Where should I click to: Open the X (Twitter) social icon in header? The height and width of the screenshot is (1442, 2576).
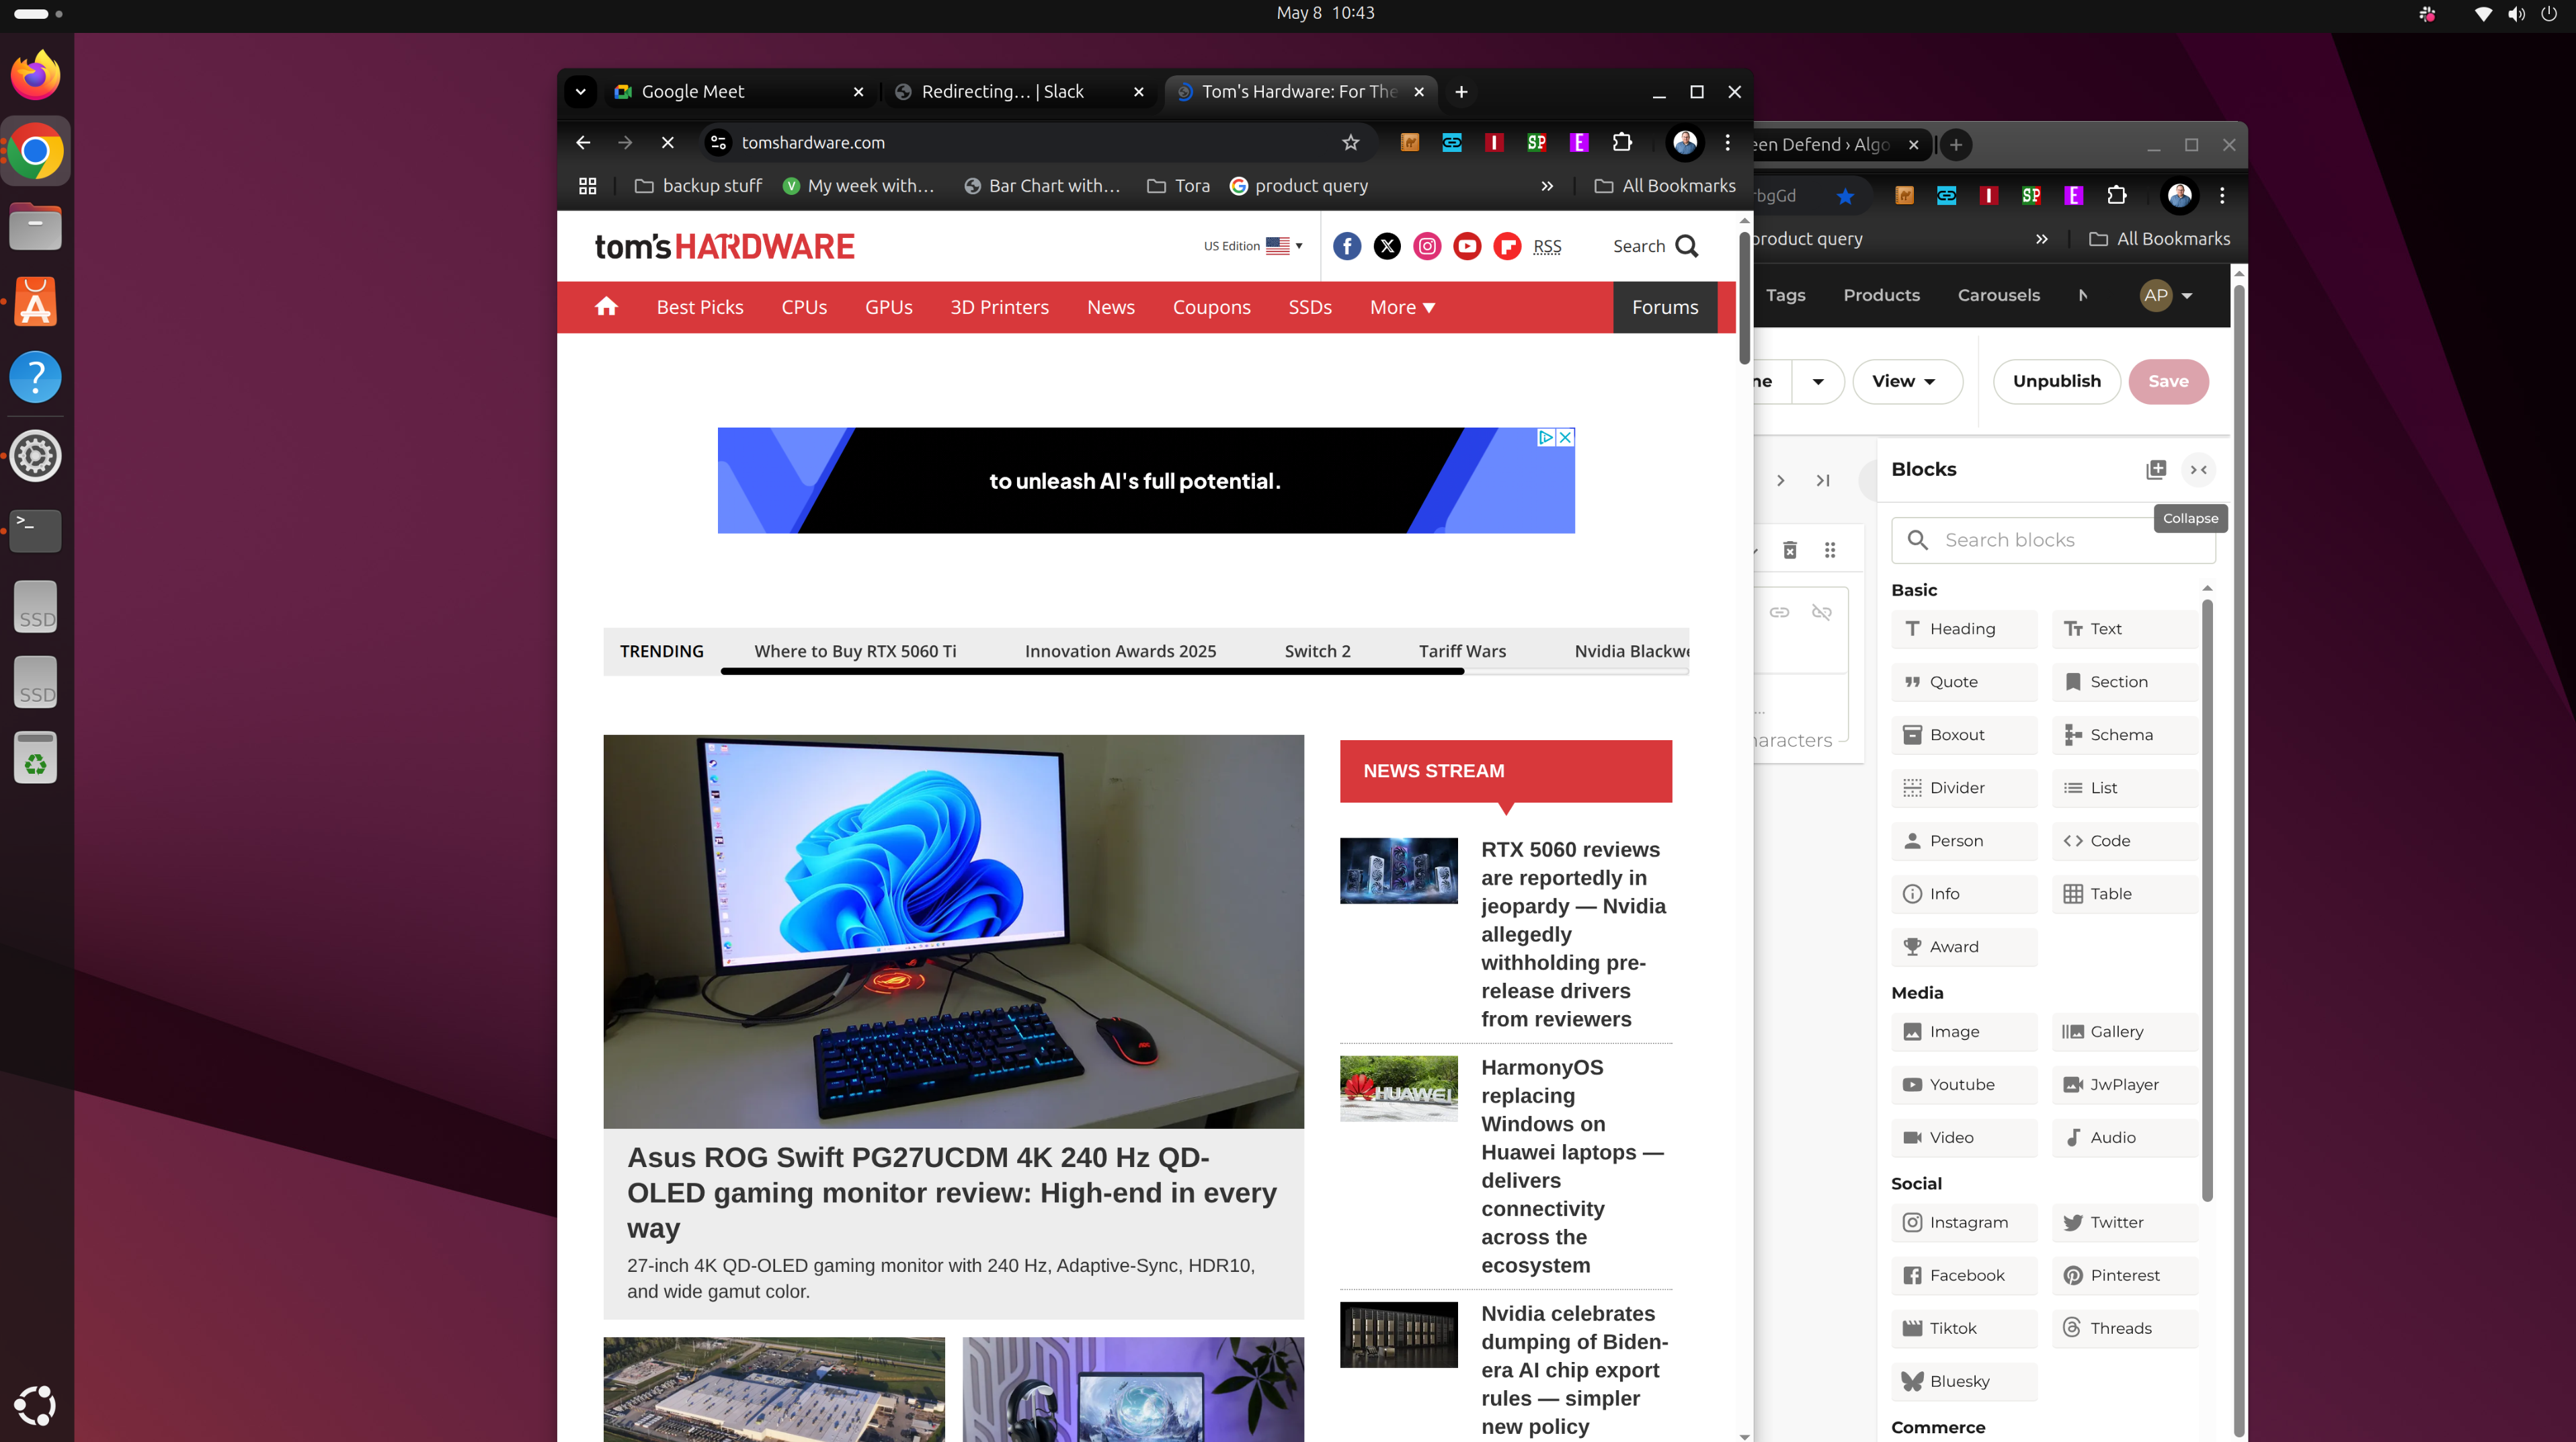[x=1387, y=246]
